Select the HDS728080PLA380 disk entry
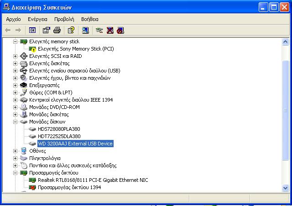The width and height of the screenshot is (292, 206). (59, 129)
